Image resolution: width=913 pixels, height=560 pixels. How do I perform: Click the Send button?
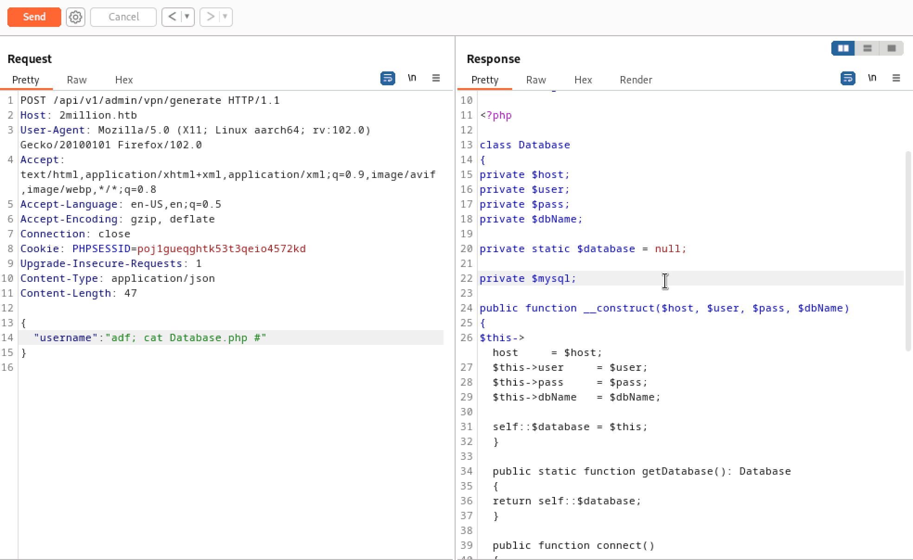(x=34, y=17)
